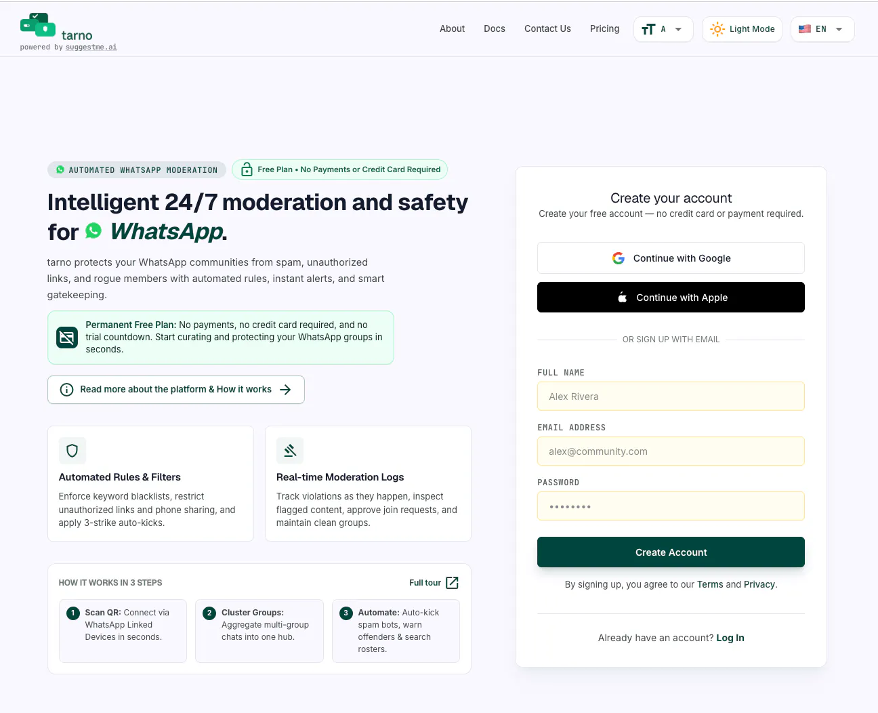
Task: Select the Scan QR step card
Action: point(123,631)
